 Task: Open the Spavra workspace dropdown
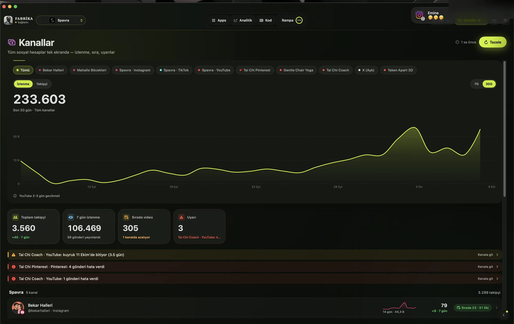(61, 20)
